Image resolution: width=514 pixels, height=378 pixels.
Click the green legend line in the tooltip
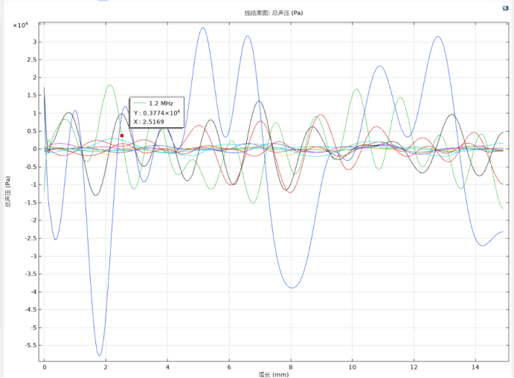coord(140,103)
